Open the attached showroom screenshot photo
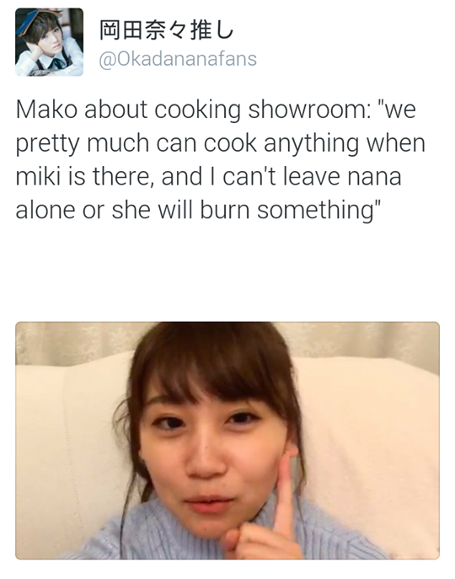Viewport: 455px width, 579px height. coord(227,441)
